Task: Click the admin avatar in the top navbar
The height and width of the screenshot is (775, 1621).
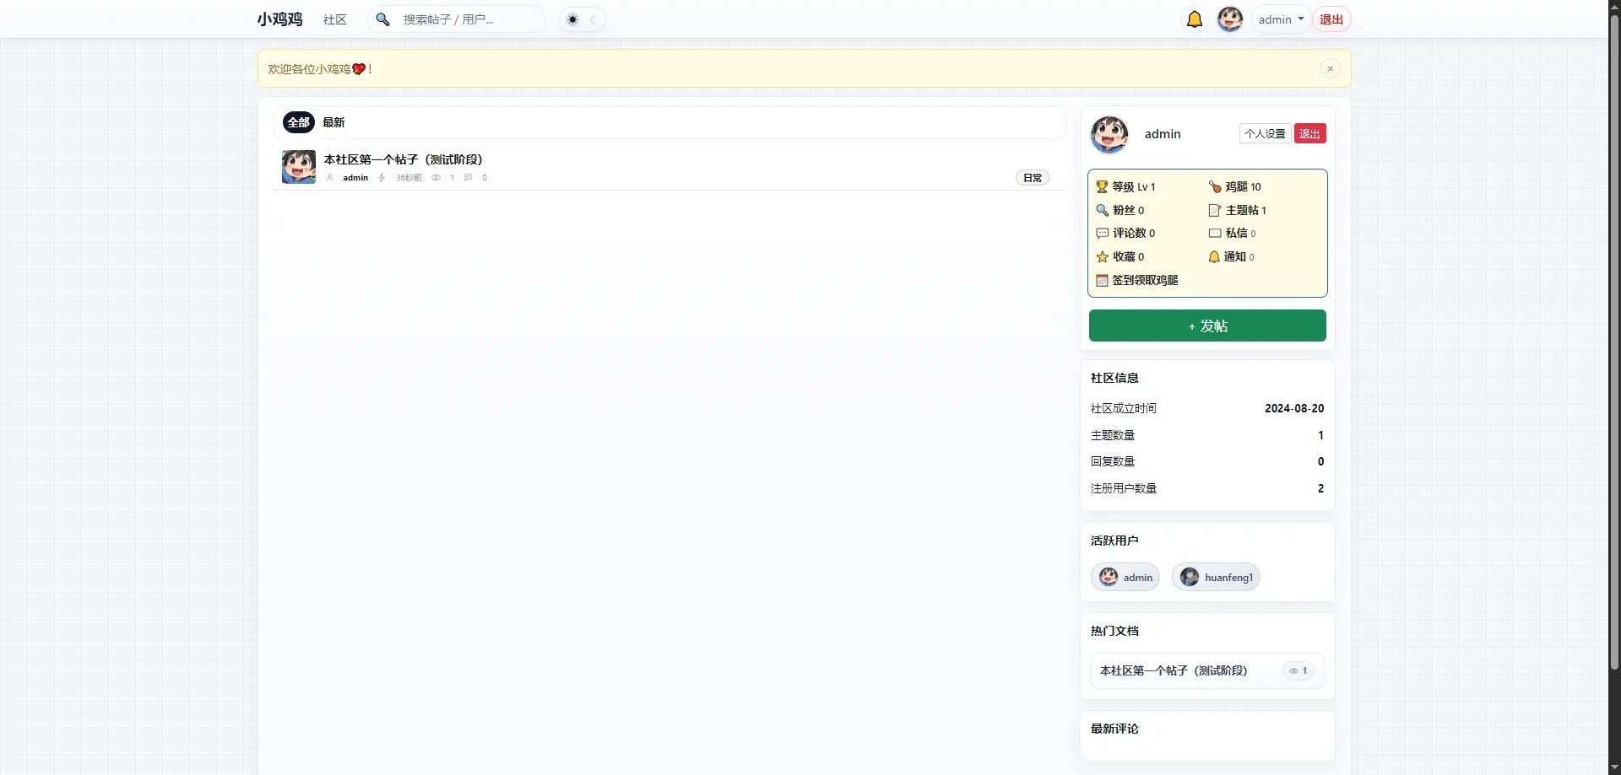Action: tap(1230, 19)
